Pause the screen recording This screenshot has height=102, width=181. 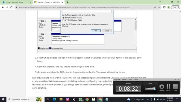point(168,88)
